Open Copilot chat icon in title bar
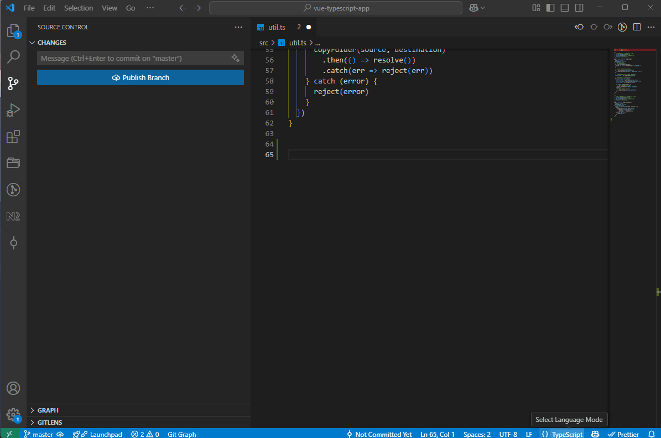 [x=473, y=8]
